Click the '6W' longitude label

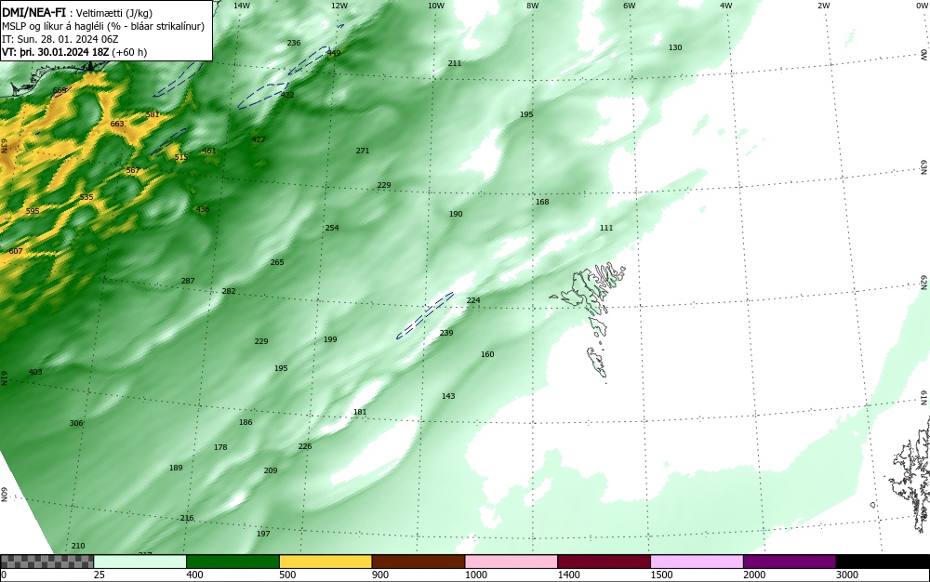pyautogui.click(x=630, y=6)
